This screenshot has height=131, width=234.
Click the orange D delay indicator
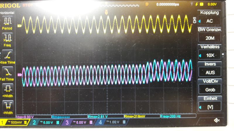(x=147, y=4)
